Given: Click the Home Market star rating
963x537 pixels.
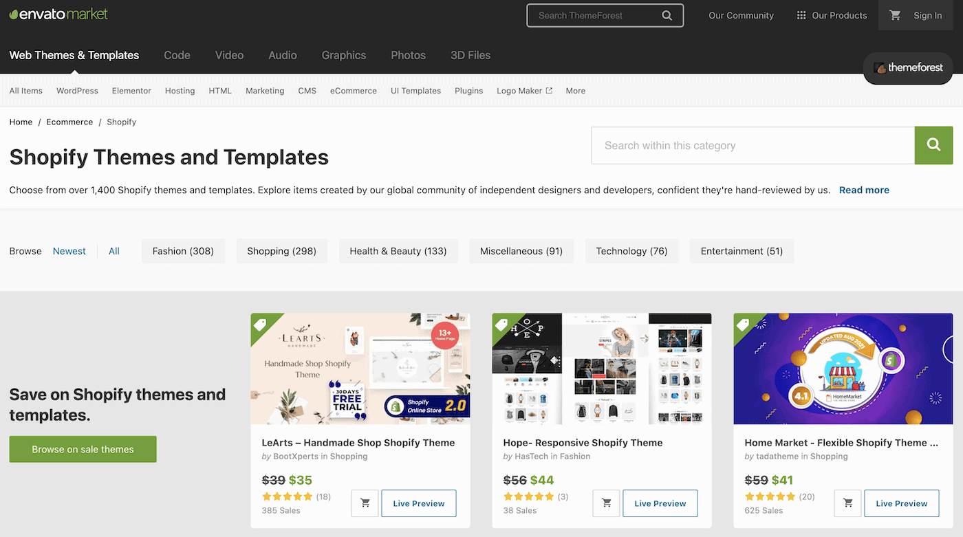Looking at the screenshot, I should [770, 496].
